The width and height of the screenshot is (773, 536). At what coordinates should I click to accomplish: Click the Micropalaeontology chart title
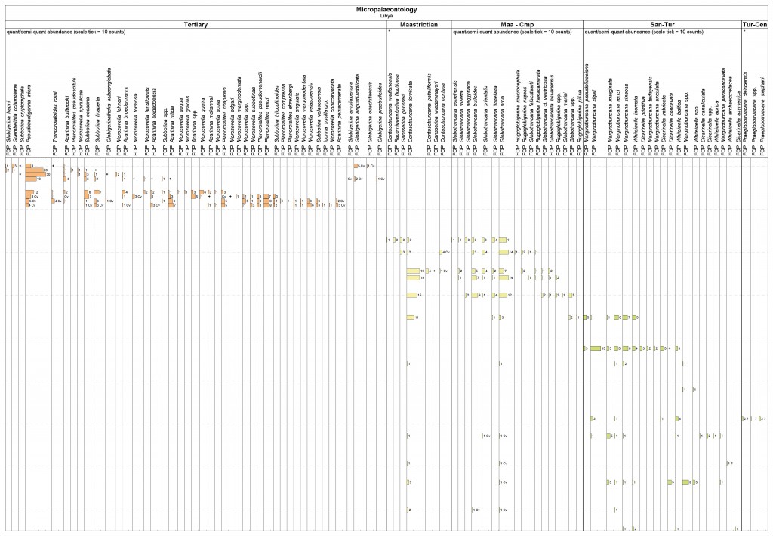[x=386, y=8]
